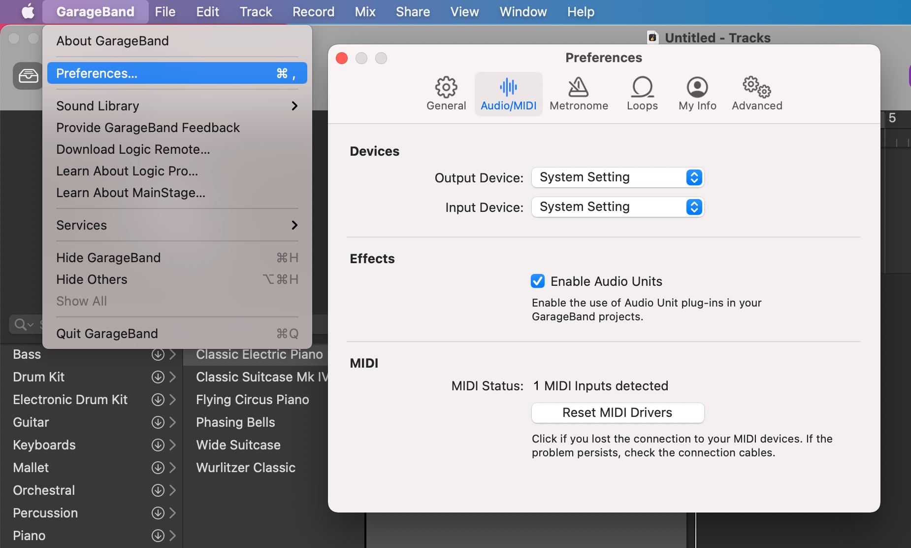Image resolution: width=911 pixels, height=548 pixels.
Task: Click bar 5 on timeline ruler
Action: [892, 118]
